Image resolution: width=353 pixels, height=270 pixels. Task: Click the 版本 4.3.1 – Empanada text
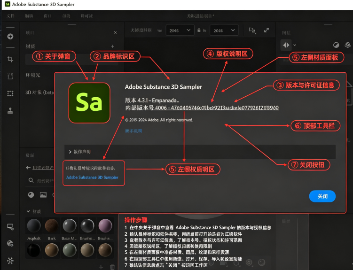point(152,100)
